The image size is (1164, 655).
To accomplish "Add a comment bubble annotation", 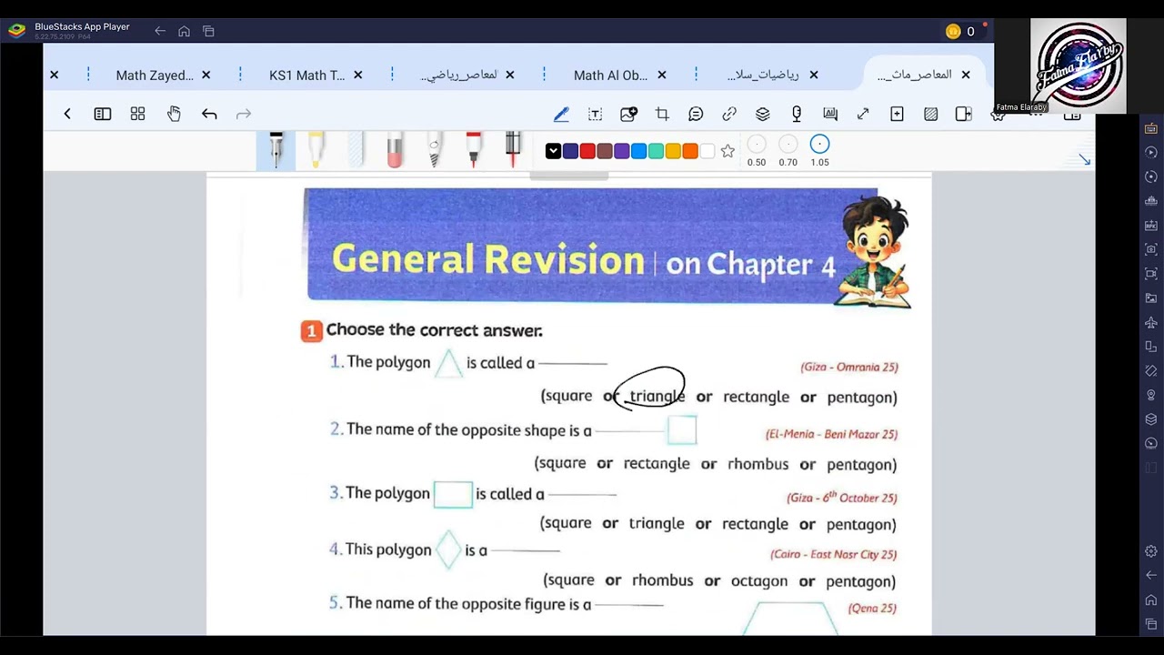I will [696, 114].
